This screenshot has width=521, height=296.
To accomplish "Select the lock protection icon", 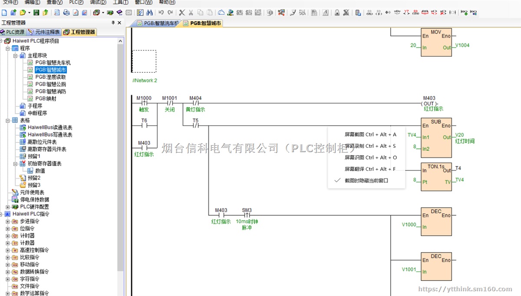I will [x=336, y=13].
